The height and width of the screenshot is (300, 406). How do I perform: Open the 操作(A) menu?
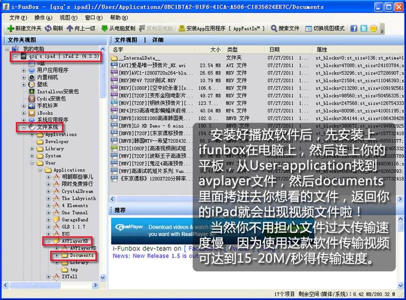click(x=43, y=17)
